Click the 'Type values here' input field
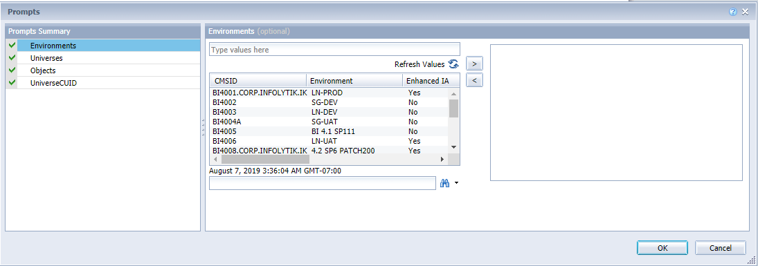Viewport: 758px width, 266px height. click(x=334, y=49)
